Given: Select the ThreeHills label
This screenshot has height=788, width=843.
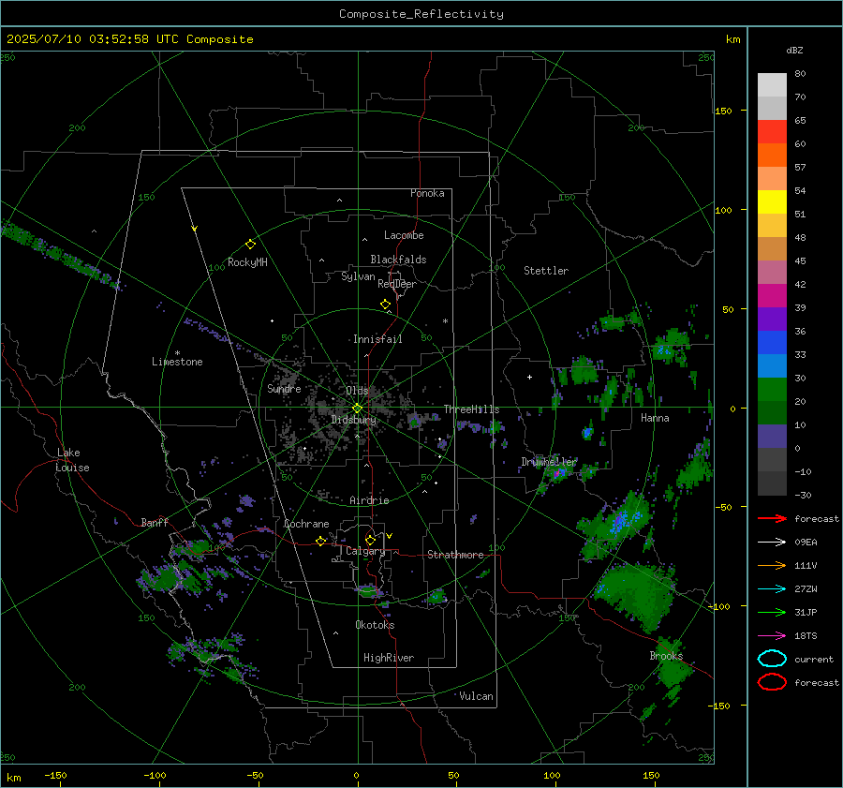Looking at the screenshot, I should tap(471, 409).
